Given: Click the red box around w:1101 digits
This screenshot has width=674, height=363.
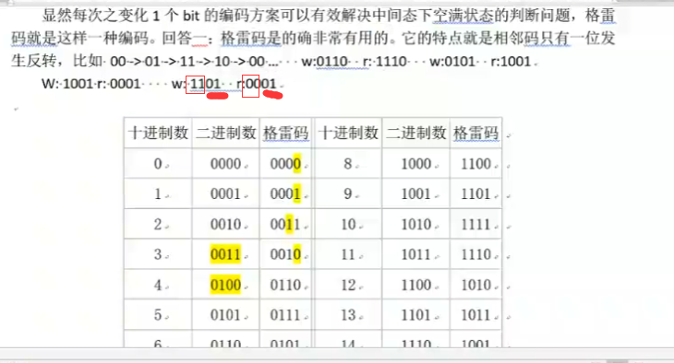Looking at the screenshot, I should [x=195, y=85].
